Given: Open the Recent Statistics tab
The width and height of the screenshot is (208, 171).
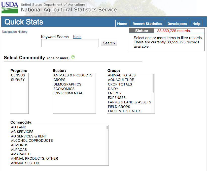Looking at the screenshot, I should 147,23.
